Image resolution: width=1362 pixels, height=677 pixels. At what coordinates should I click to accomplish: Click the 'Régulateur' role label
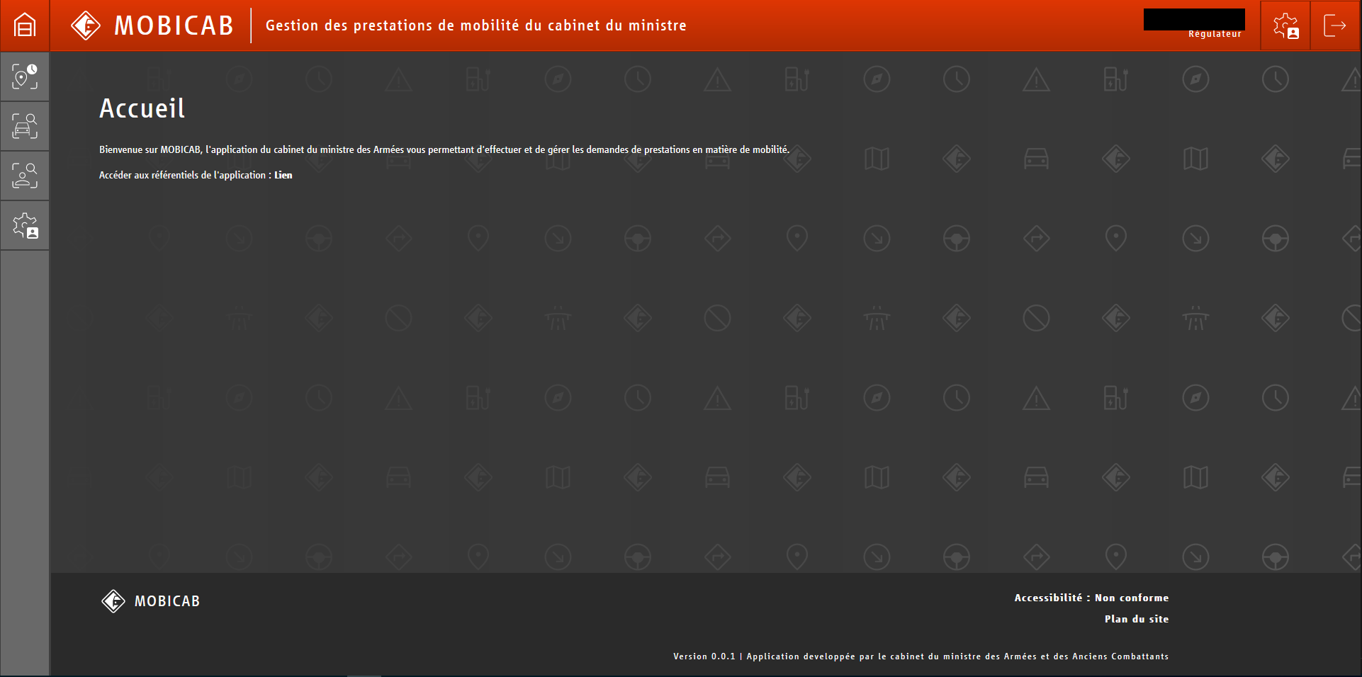[1215, 34]
